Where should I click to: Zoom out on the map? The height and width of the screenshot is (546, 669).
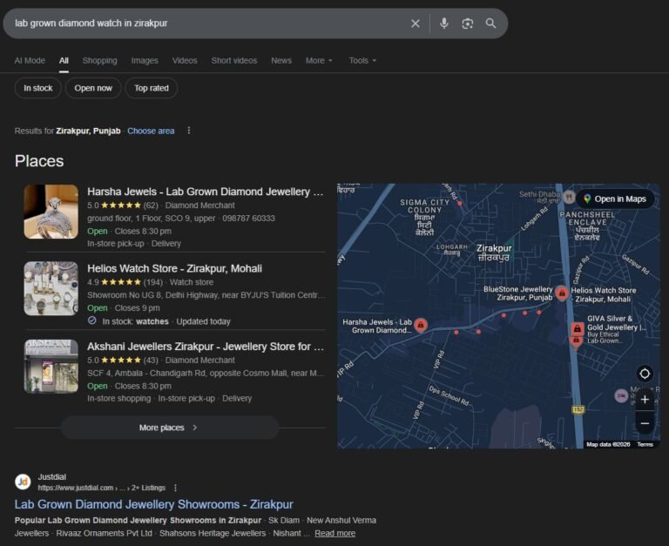click(x=645, y=423)
